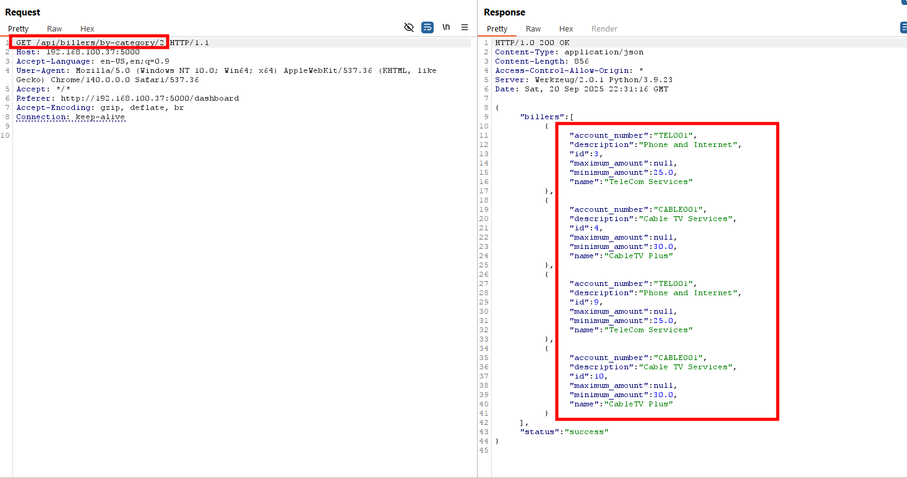
Task: Click the "billers" key in the JSON response
Action: click(540, 117)
